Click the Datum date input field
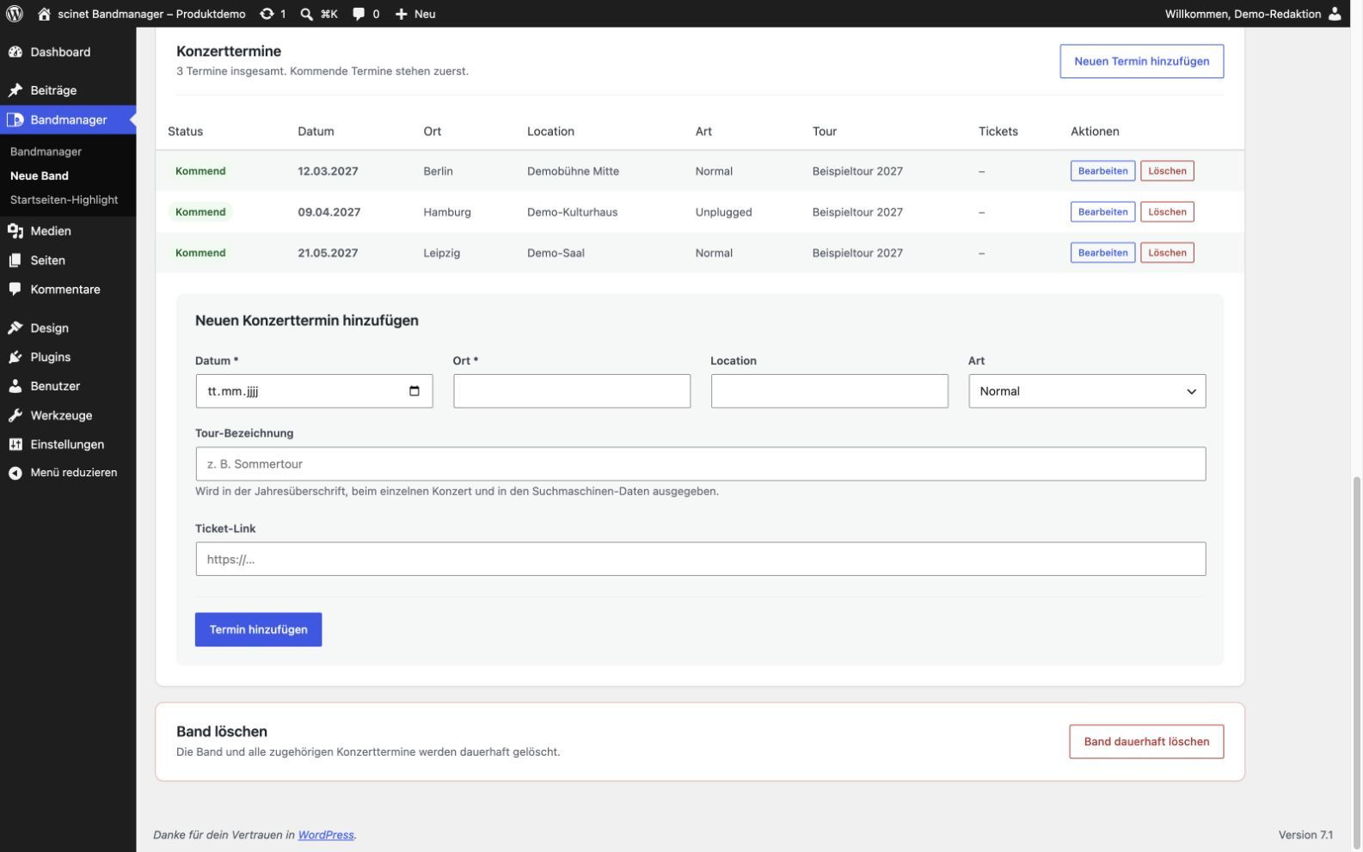1363x852 pixels. pos(314,391)
